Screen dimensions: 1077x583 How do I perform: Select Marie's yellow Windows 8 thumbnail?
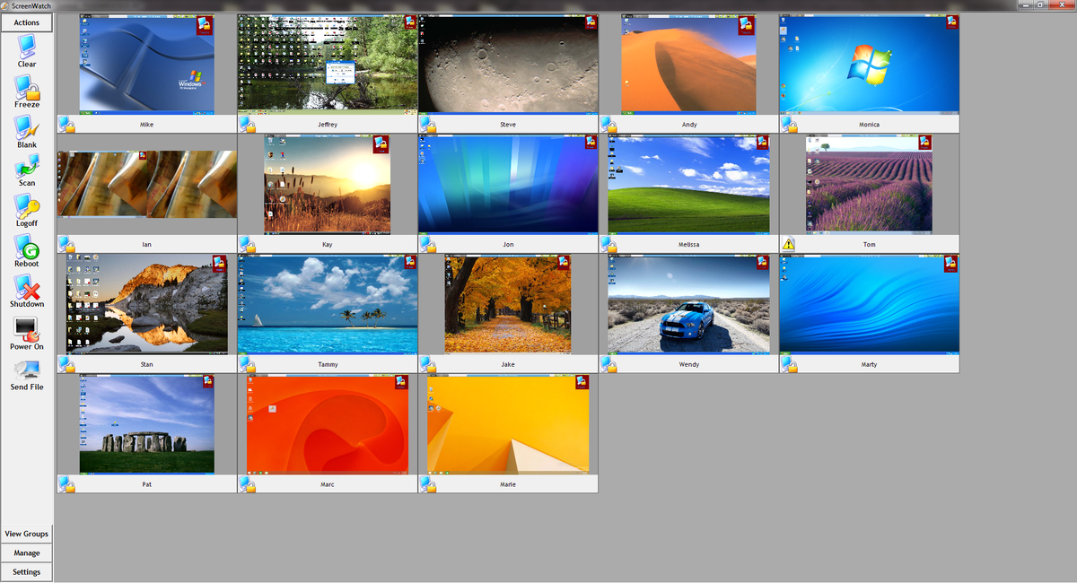tap(508, 424)
